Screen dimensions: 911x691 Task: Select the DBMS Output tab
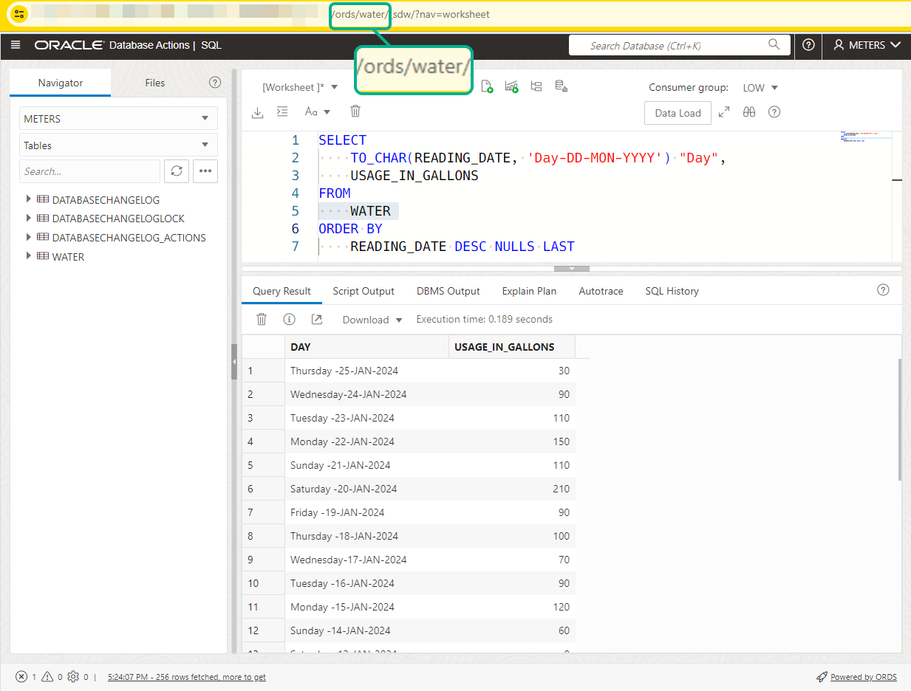tap(448, 291)
